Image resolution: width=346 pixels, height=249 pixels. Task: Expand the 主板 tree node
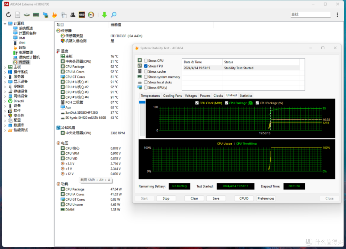pos(5,67)
